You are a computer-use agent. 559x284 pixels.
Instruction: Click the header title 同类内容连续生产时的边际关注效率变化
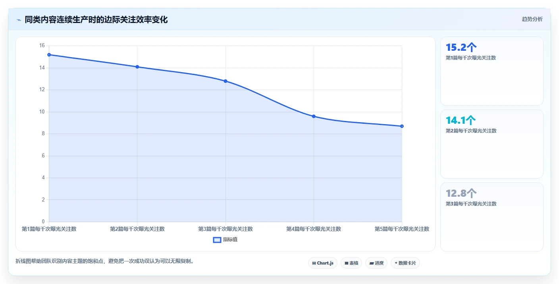[x=96, y=19]
